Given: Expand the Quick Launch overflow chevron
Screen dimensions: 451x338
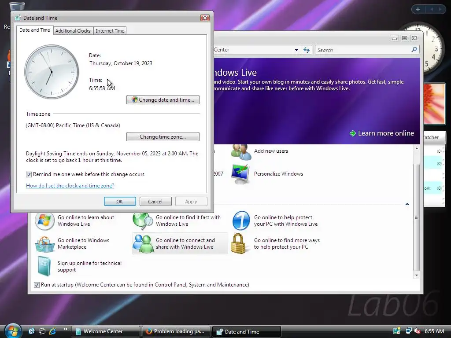Looking at the screenshot, I should (x=65, y=329).
